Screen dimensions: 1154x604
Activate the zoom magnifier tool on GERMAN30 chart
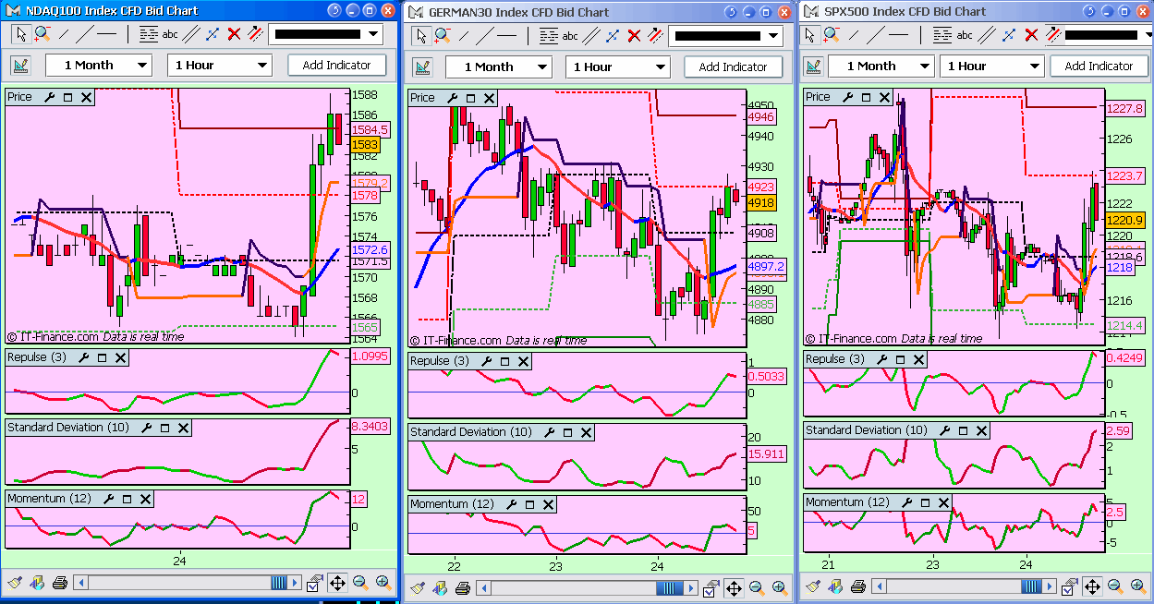point(441,34)
